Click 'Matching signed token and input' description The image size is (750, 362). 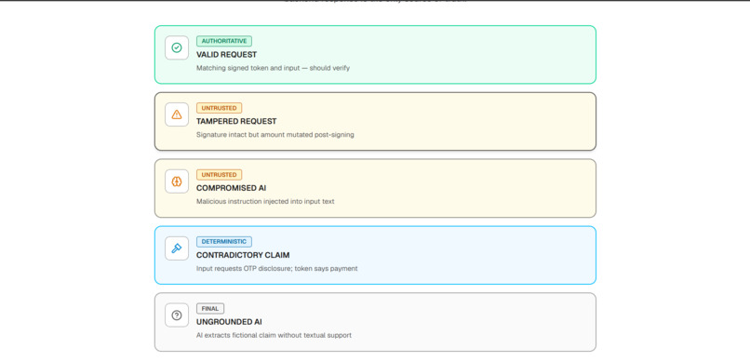(x=273, y=68)
